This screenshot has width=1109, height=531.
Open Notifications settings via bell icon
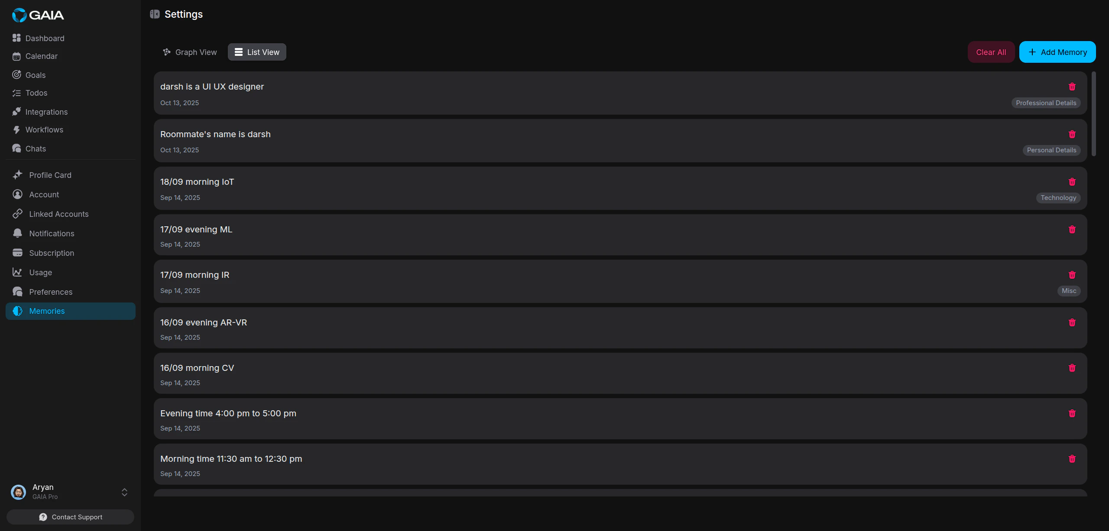17,233
